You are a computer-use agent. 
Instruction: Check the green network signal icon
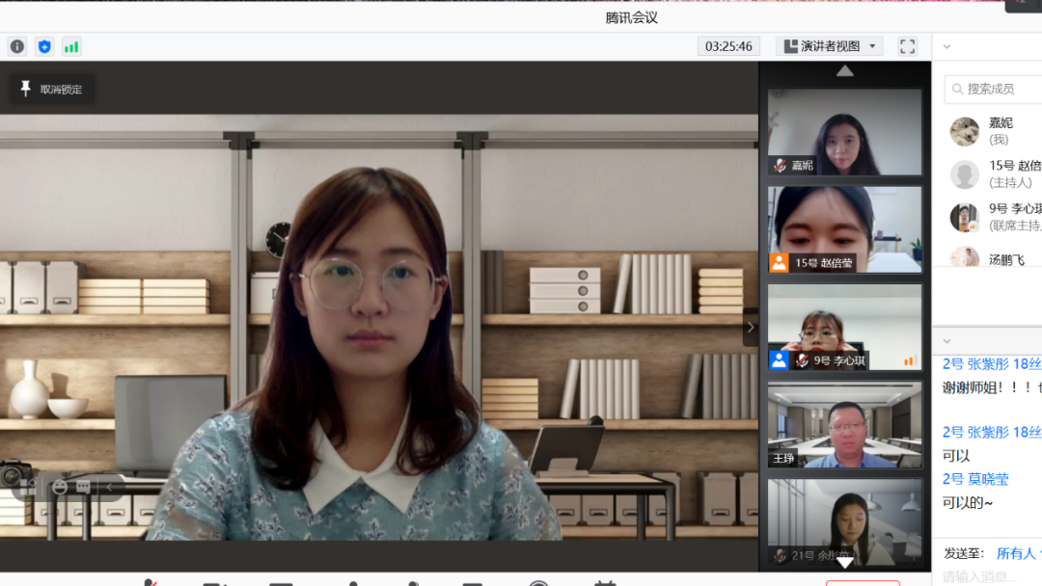tap(71, 46)
